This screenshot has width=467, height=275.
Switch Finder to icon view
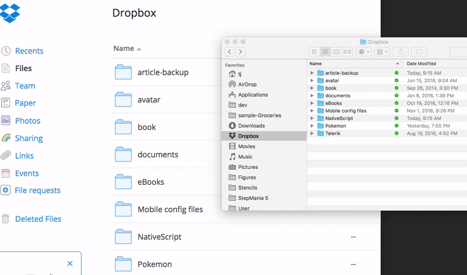tap(314, 52)
